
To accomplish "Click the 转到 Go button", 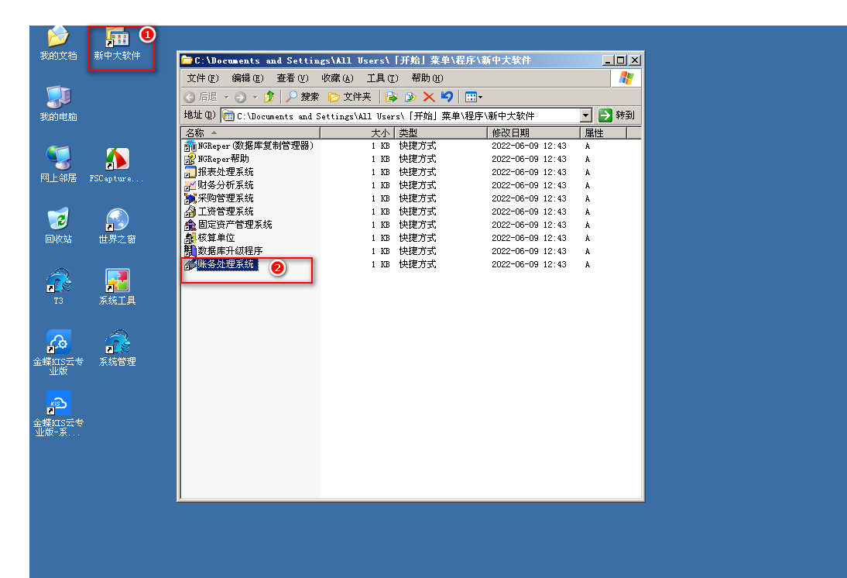I will [x=617, y=115].
